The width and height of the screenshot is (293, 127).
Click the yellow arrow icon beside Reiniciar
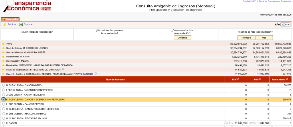click(5, 24)
